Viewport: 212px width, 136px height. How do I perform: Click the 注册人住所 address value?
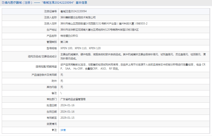pos(104,24)
